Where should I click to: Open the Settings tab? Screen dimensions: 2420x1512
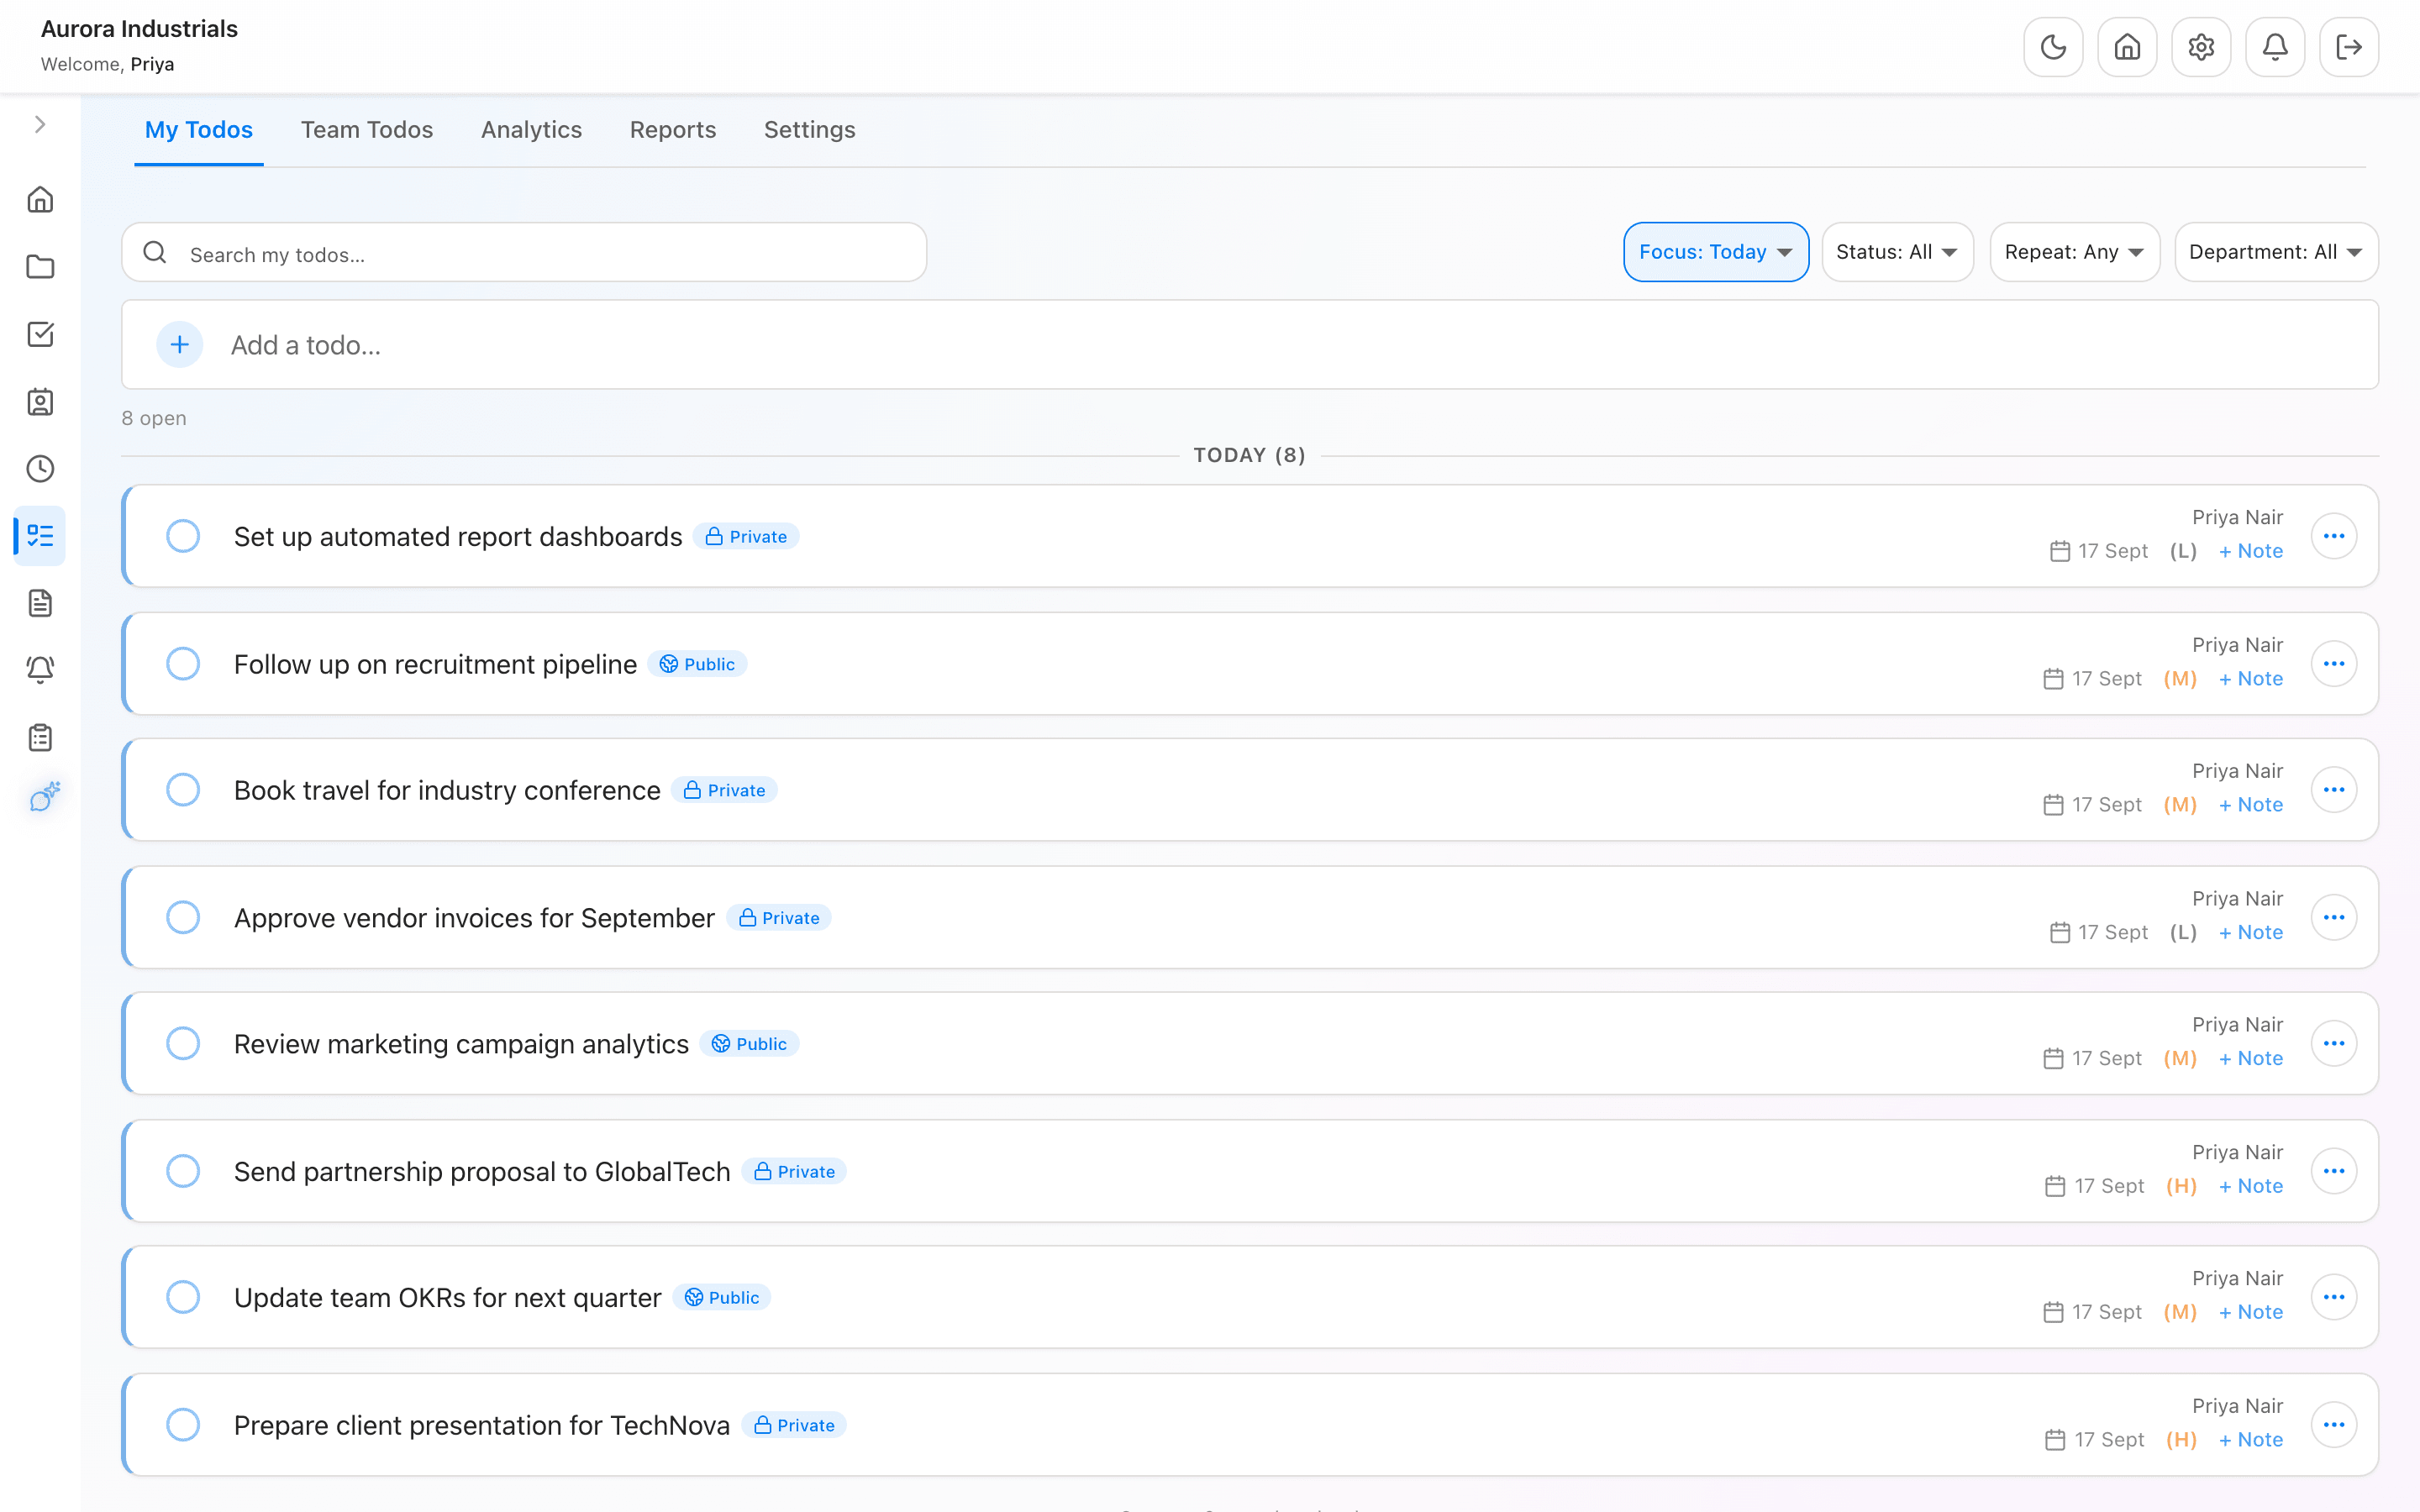(809, 130)
